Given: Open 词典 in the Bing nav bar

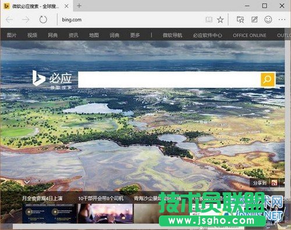Looking at the screenshot, I should pyautogui.click(x=115, y=35).
